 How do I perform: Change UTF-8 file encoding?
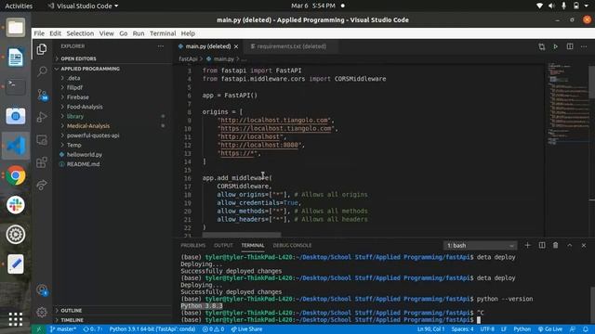487,329
